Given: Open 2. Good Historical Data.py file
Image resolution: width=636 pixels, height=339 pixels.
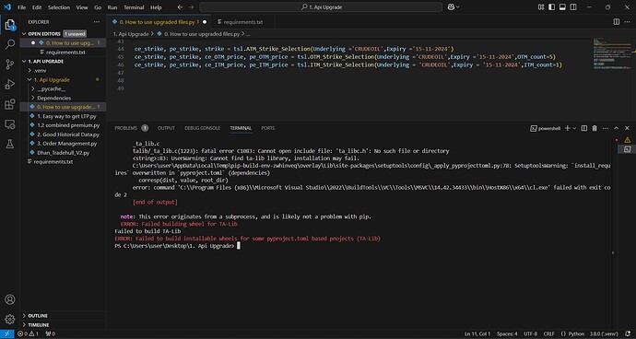Looking at the screenshot, I should 68,134.
